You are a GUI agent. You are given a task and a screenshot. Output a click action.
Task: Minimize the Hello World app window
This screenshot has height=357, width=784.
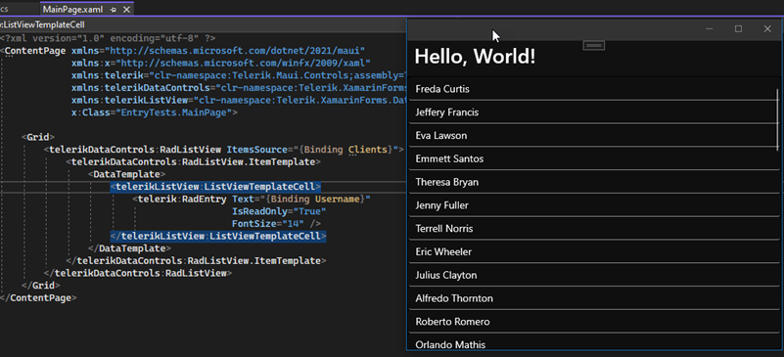pos(709,29)
